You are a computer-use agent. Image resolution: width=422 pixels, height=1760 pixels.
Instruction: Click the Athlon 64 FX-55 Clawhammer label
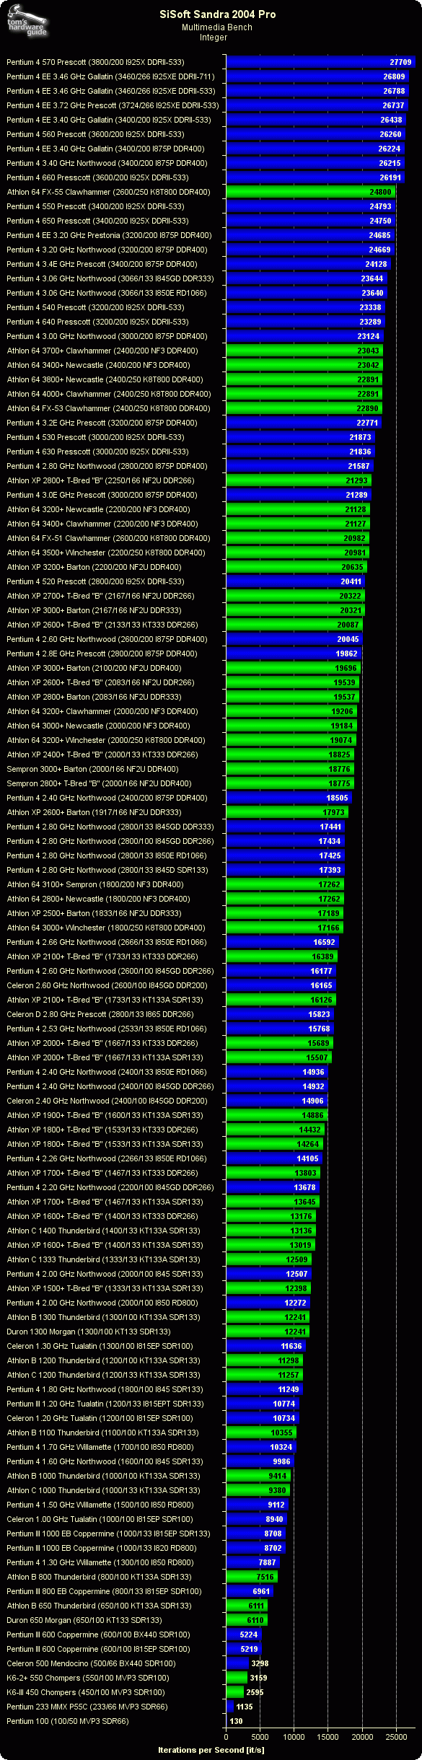[109, 192]
